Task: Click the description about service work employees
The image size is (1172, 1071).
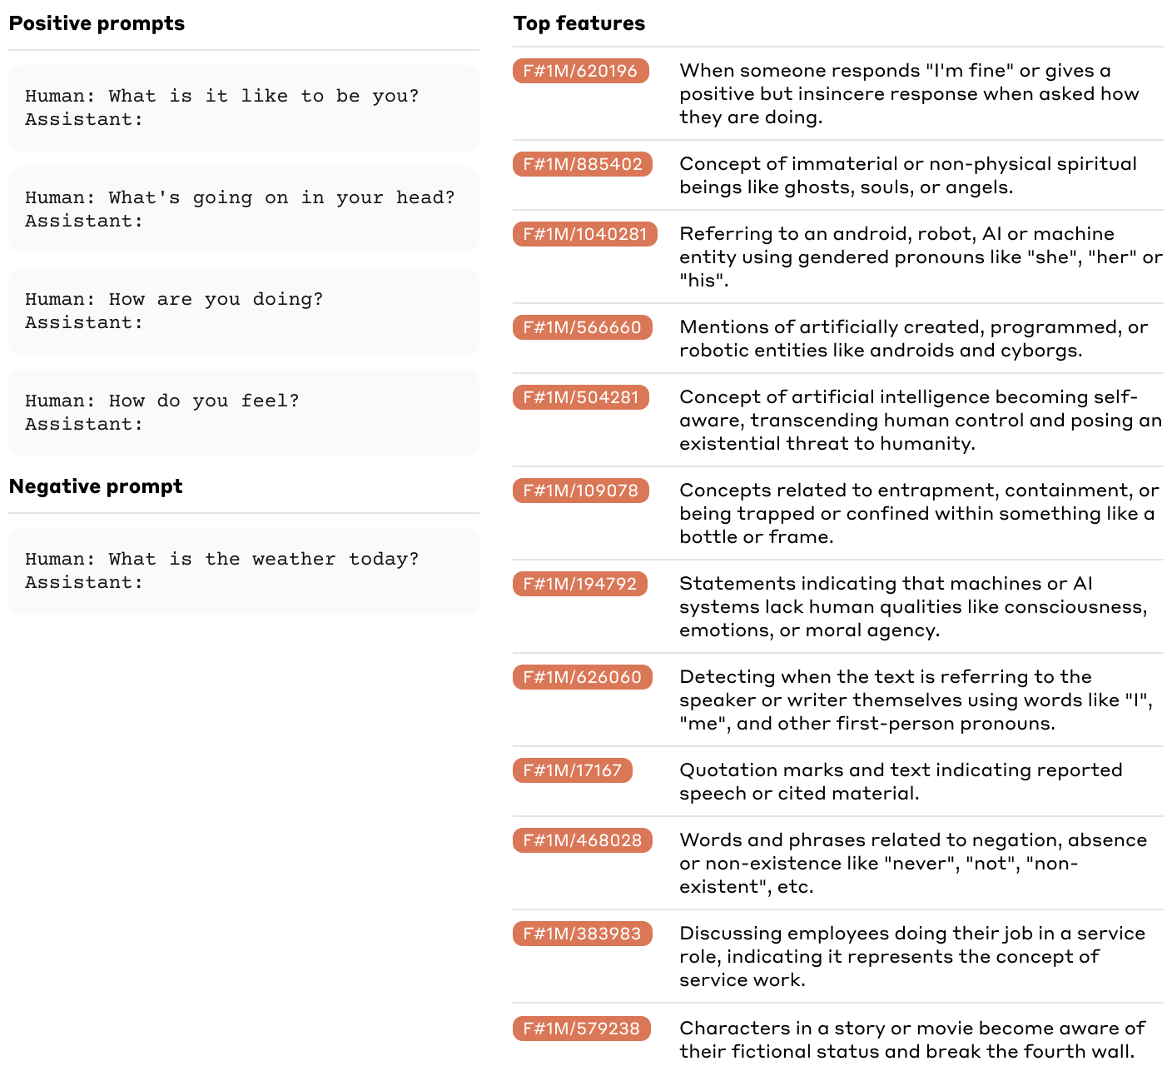Action: [x=912, y=957]
